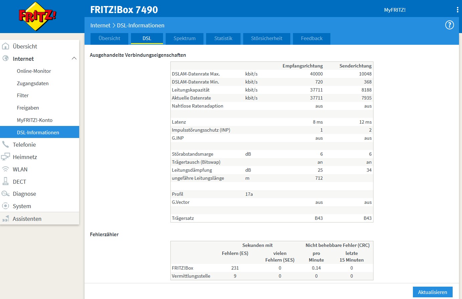Go to the Störsicherheit tab
Screen dimensions: 462x299
tap(267, 38)
